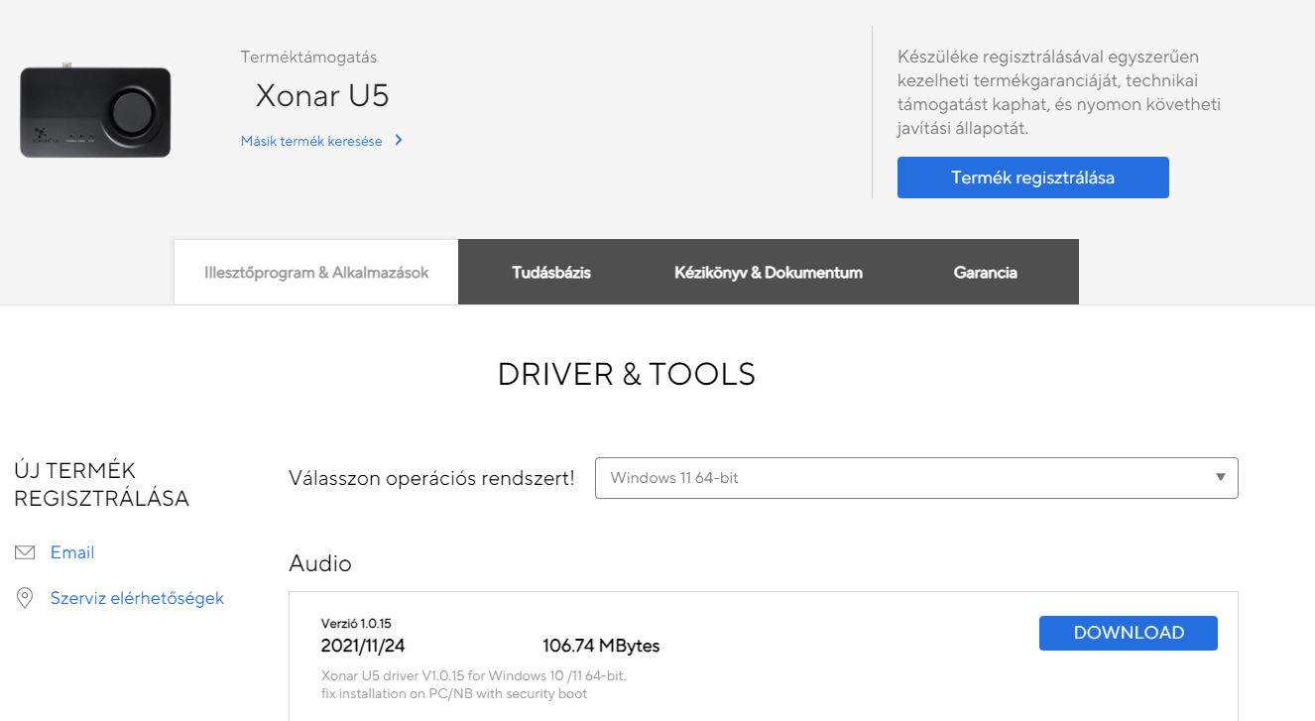Open the 'Kézikönyv & Dokumentum' tab

(x=769, y=272)
